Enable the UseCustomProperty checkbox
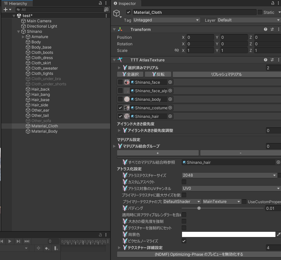This screenshot has width=281, height=260. click(x=244, y=202)
